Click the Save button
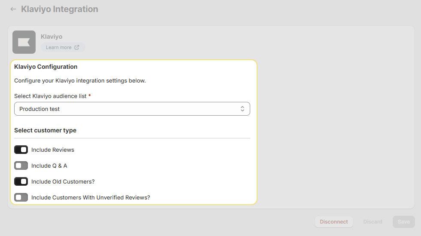The width and height of the screenshot is (421, 236). 403,222
